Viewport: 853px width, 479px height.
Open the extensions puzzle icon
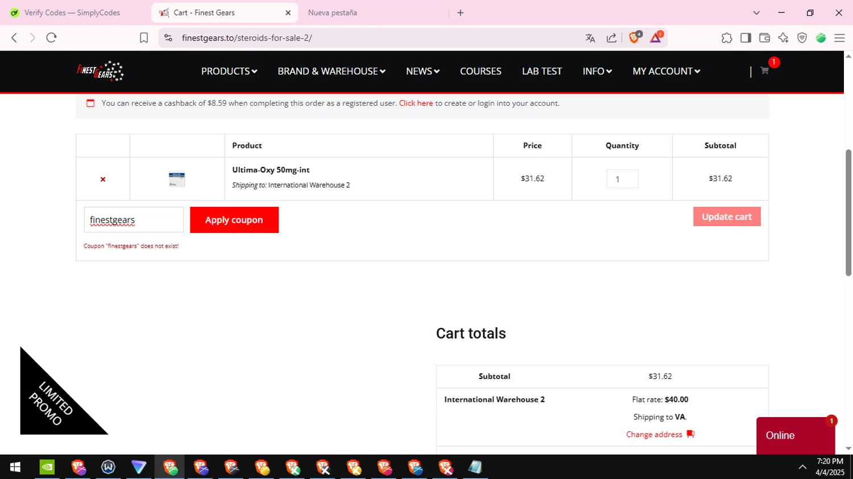point(727,38)
